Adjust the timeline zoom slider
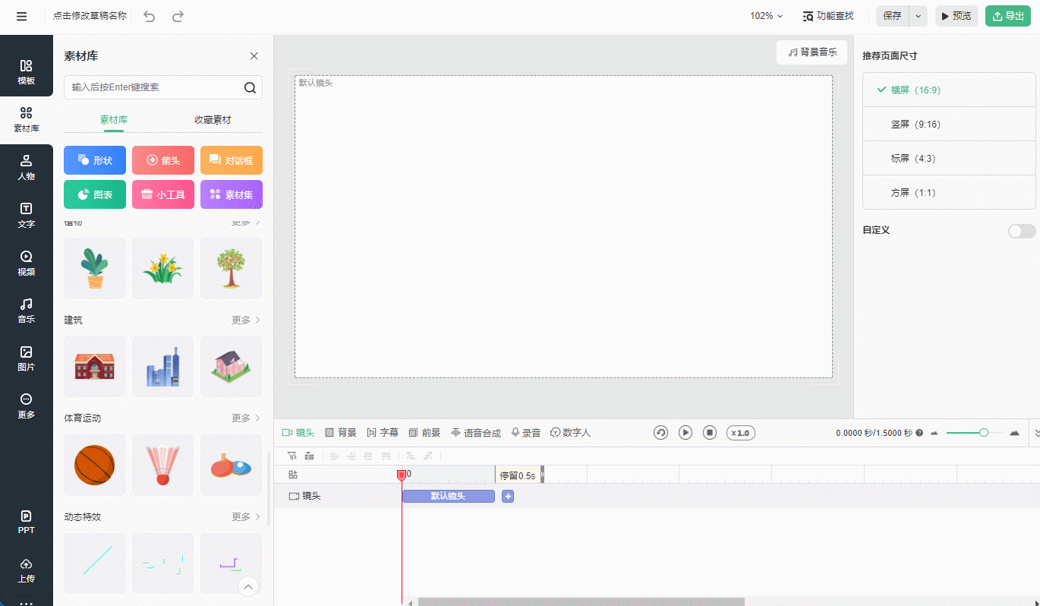This screenshot has width=1040, height=606. 985,433
